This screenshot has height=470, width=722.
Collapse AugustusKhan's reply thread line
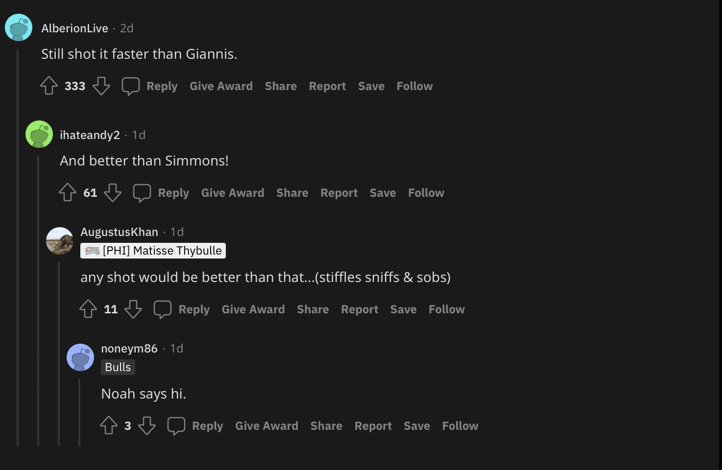[59, 352]
